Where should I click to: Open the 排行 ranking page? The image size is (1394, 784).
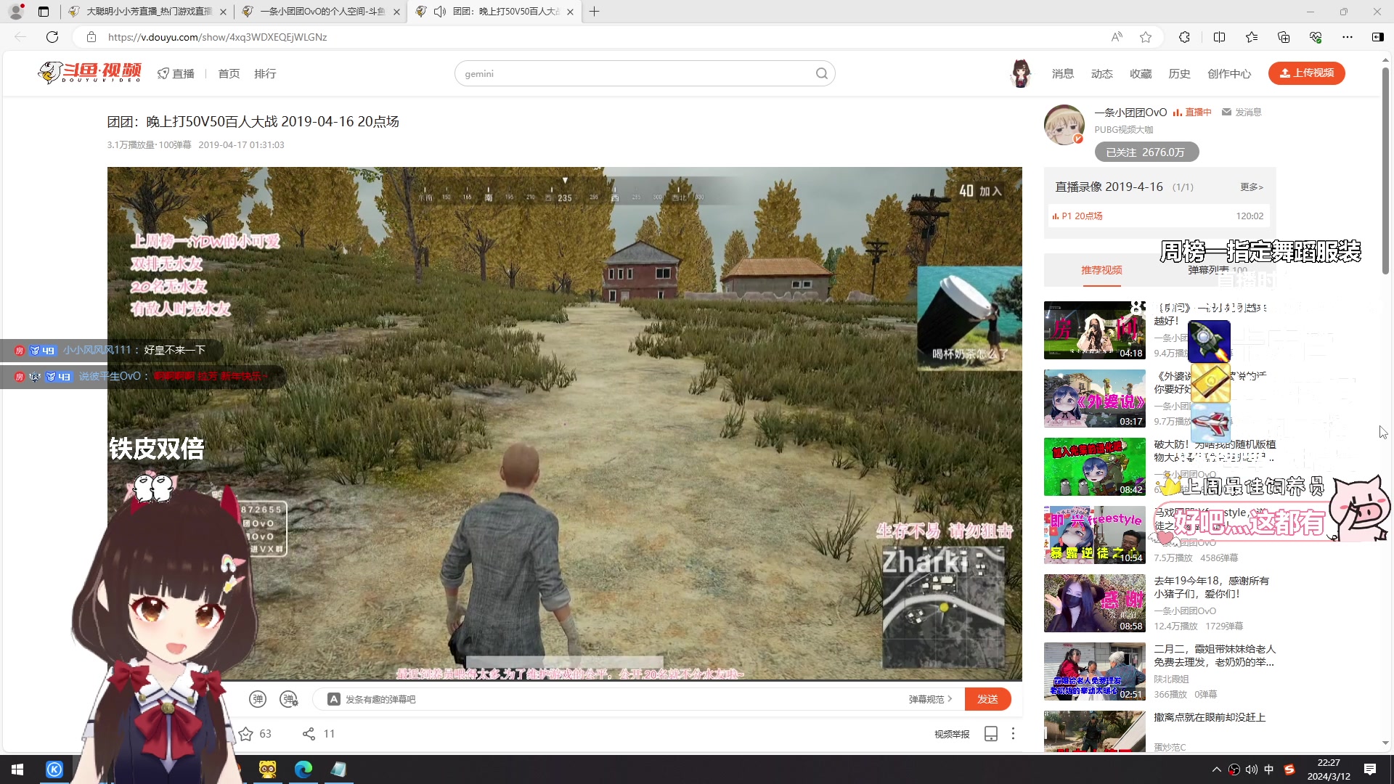pyautogui.click(x=265, y=73)
